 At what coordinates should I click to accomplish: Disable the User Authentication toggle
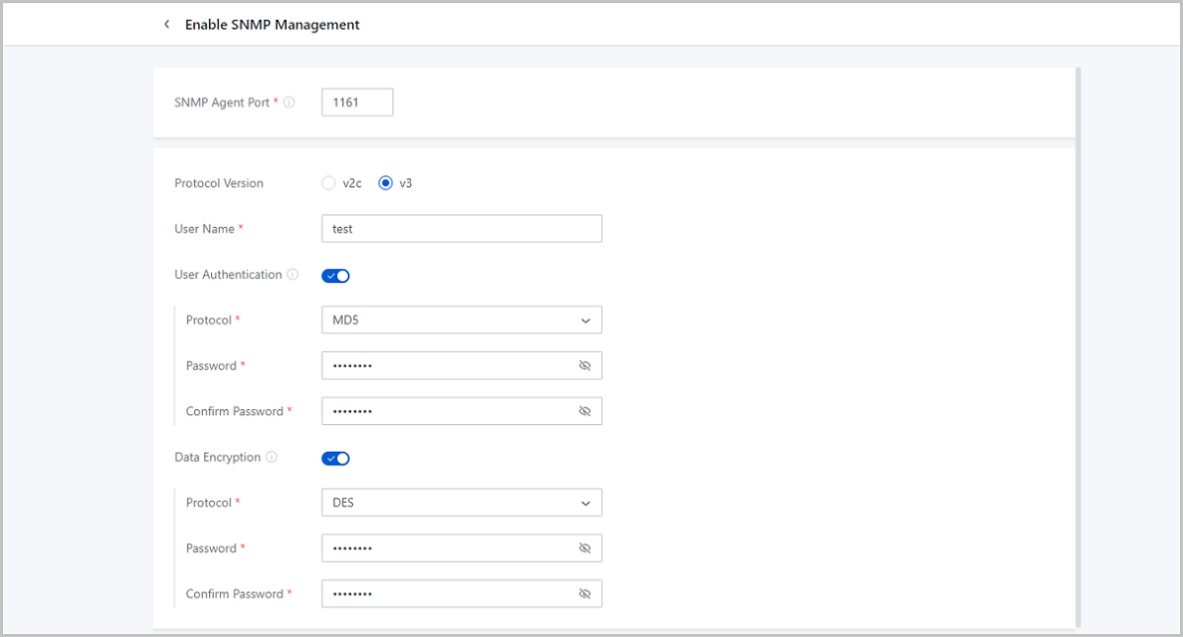[x=335, y=276]
